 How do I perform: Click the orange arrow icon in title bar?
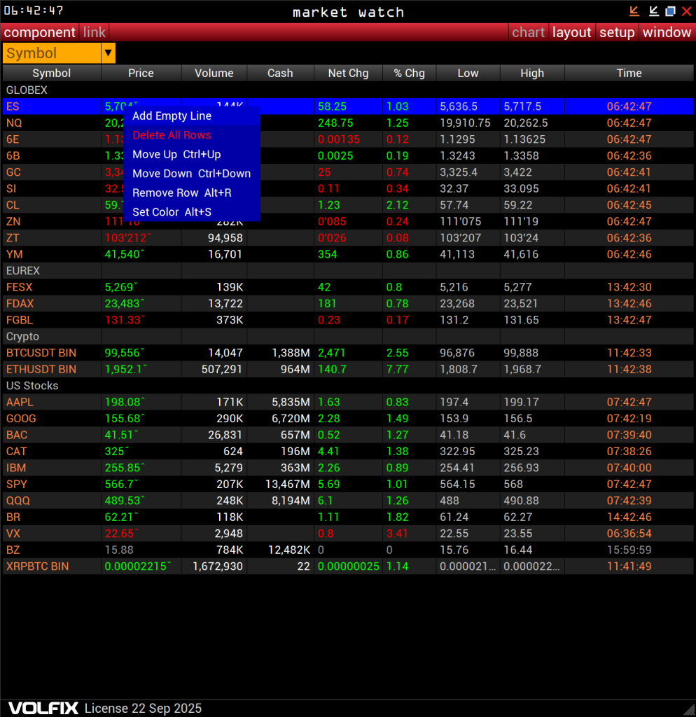[x=634, y=11]
